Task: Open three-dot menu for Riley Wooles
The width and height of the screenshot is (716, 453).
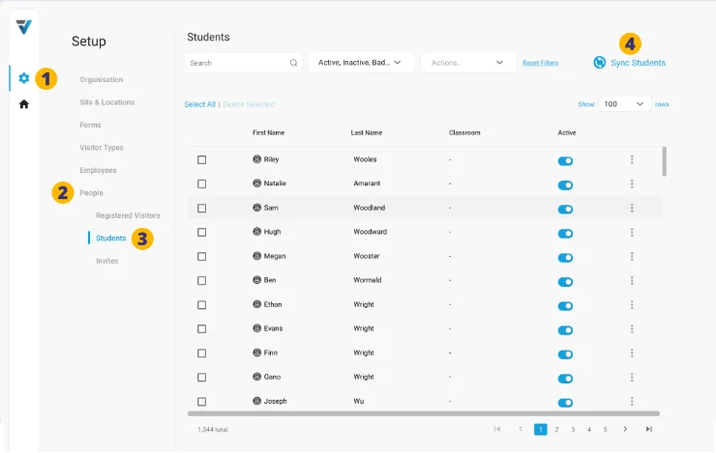Action: tap(632, 159)
